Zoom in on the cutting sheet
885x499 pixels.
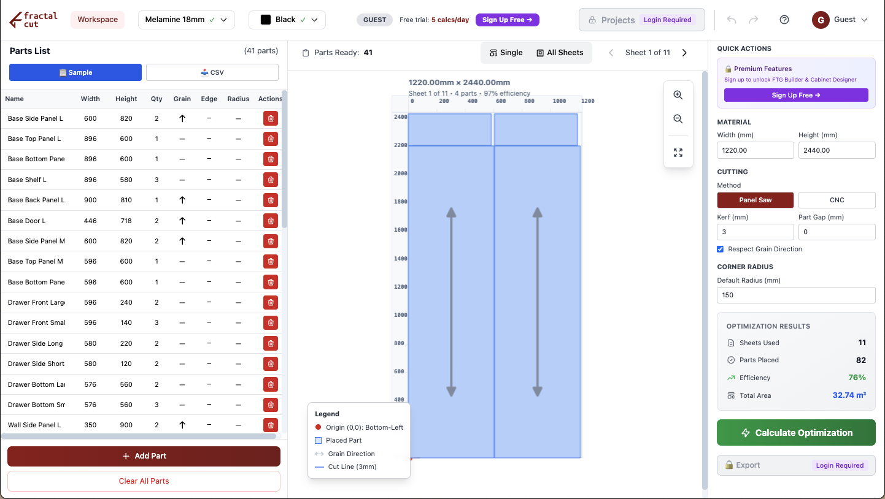678,95
